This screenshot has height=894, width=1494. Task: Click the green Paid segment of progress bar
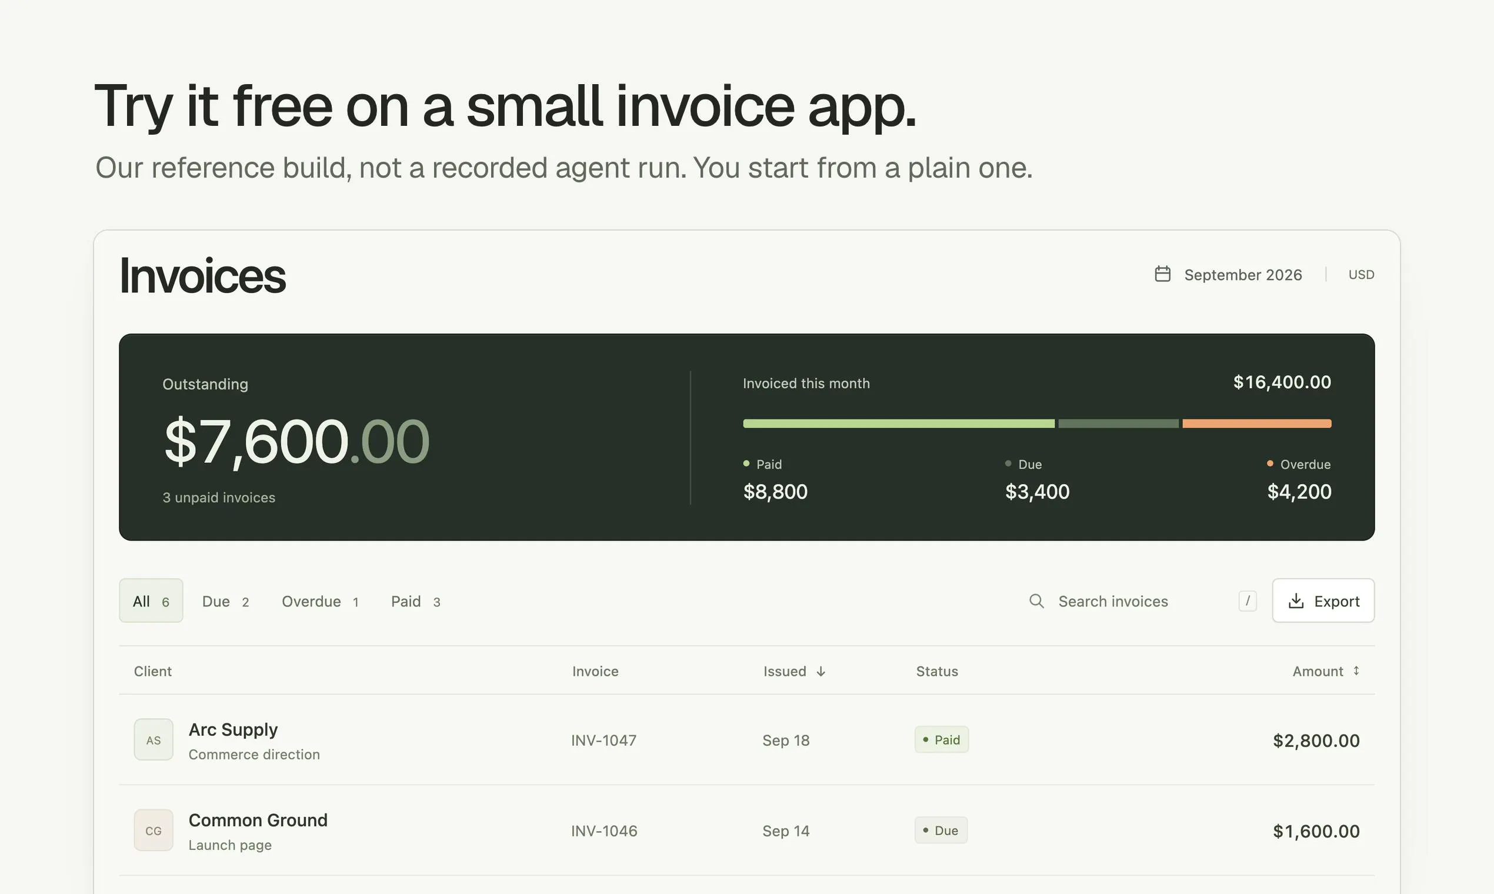899,423
